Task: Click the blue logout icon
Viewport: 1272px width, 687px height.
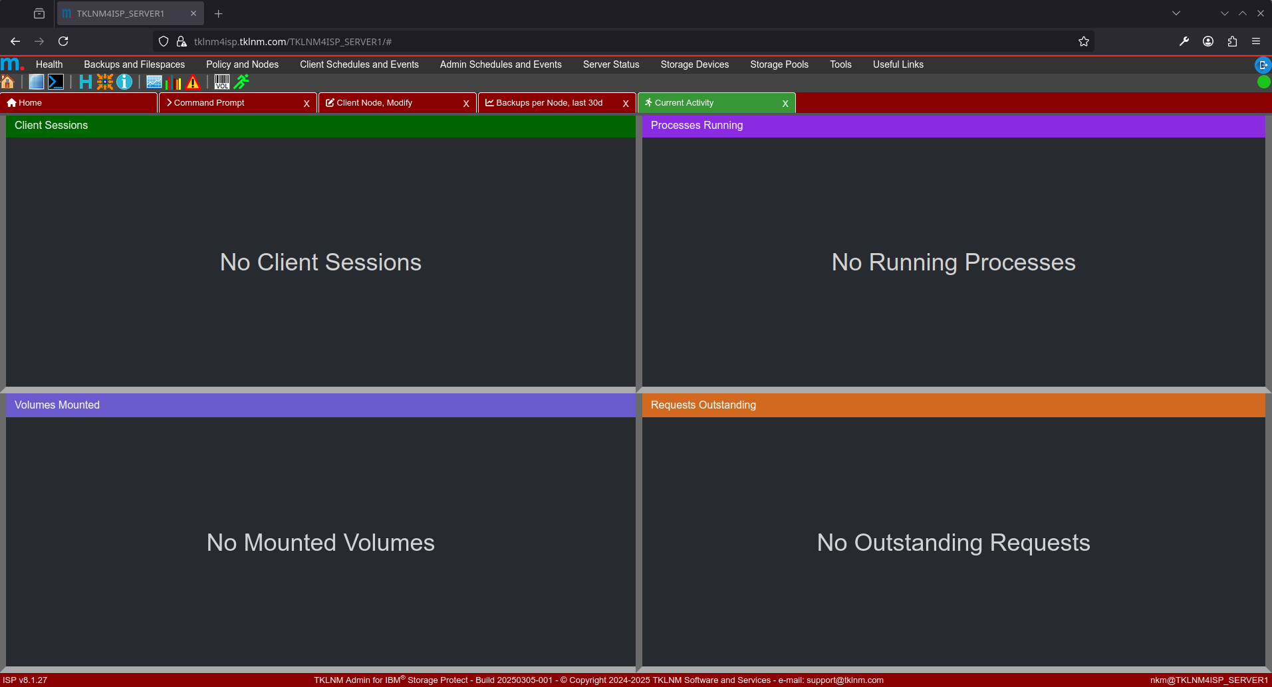Action: [x=1262, y=65]
